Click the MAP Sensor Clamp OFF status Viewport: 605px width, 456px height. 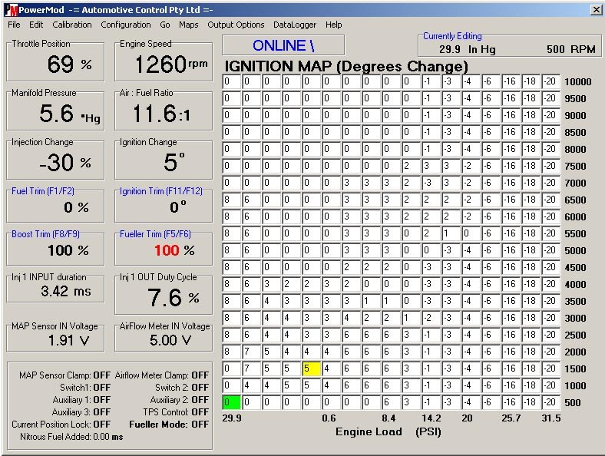pyautogui.click(x=102, y=375)
